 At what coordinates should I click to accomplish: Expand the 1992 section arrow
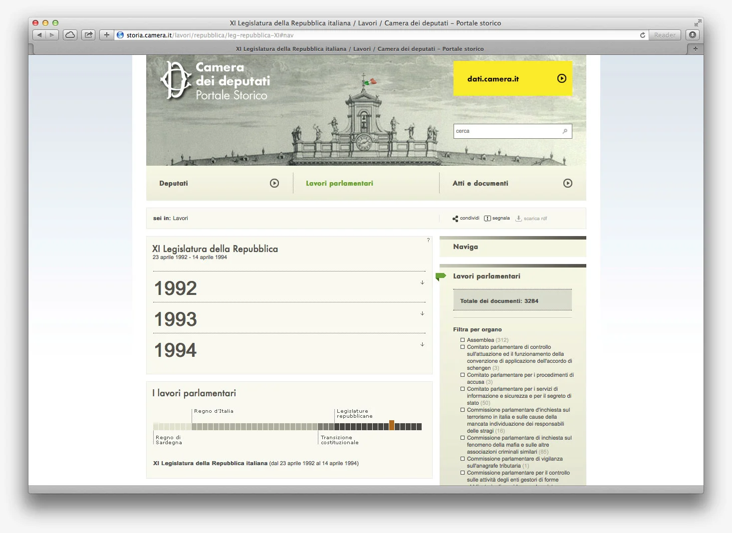tap(422, 282)
